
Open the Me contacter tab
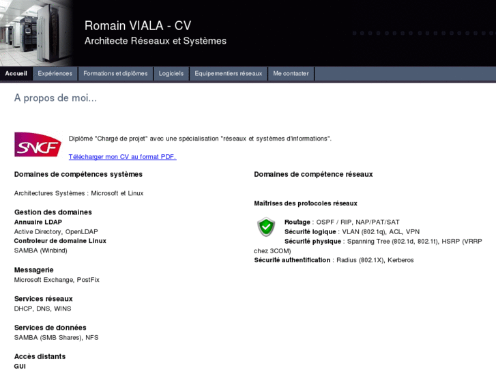click(x=291, y=74)
